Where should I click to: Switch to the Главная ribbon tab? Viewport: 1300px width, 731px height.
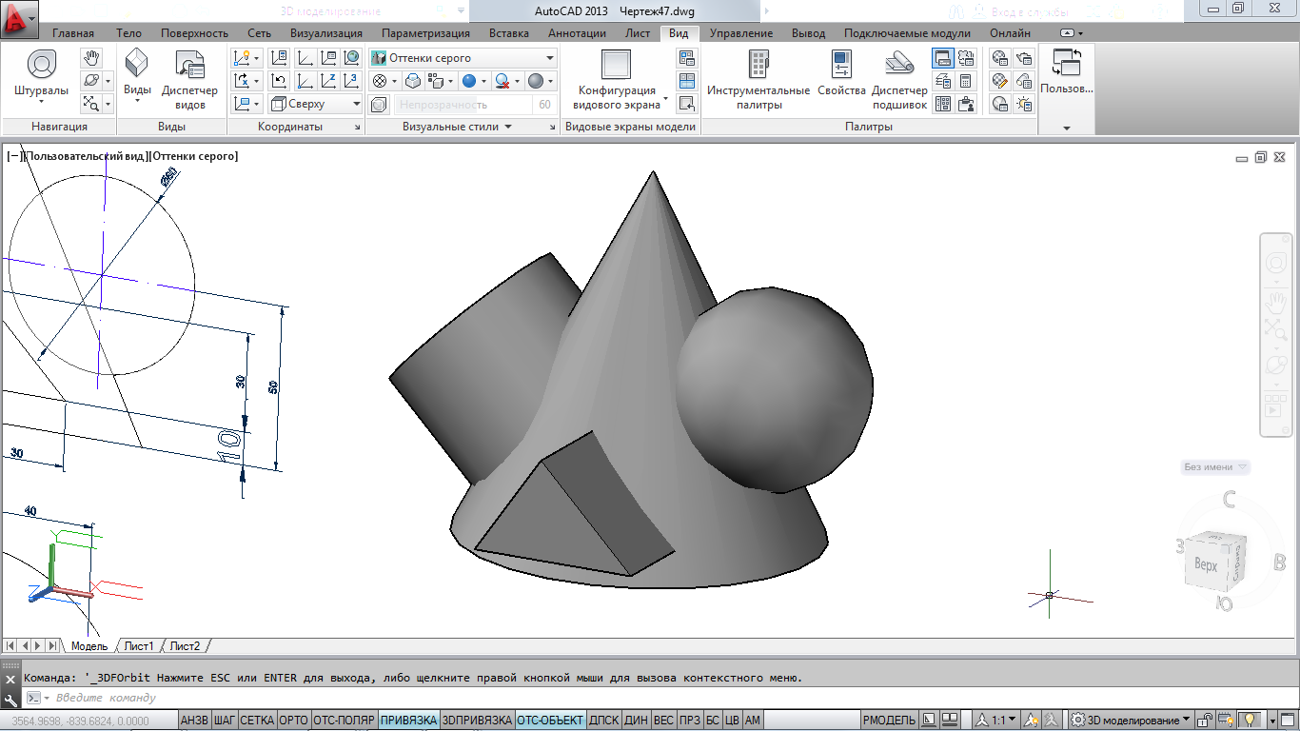(73, 33)
